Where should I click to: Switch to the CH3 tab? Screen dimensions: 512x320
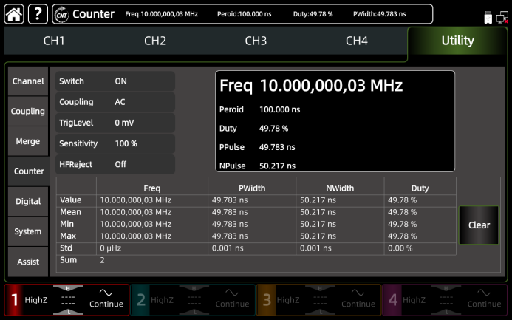point(256,41)
